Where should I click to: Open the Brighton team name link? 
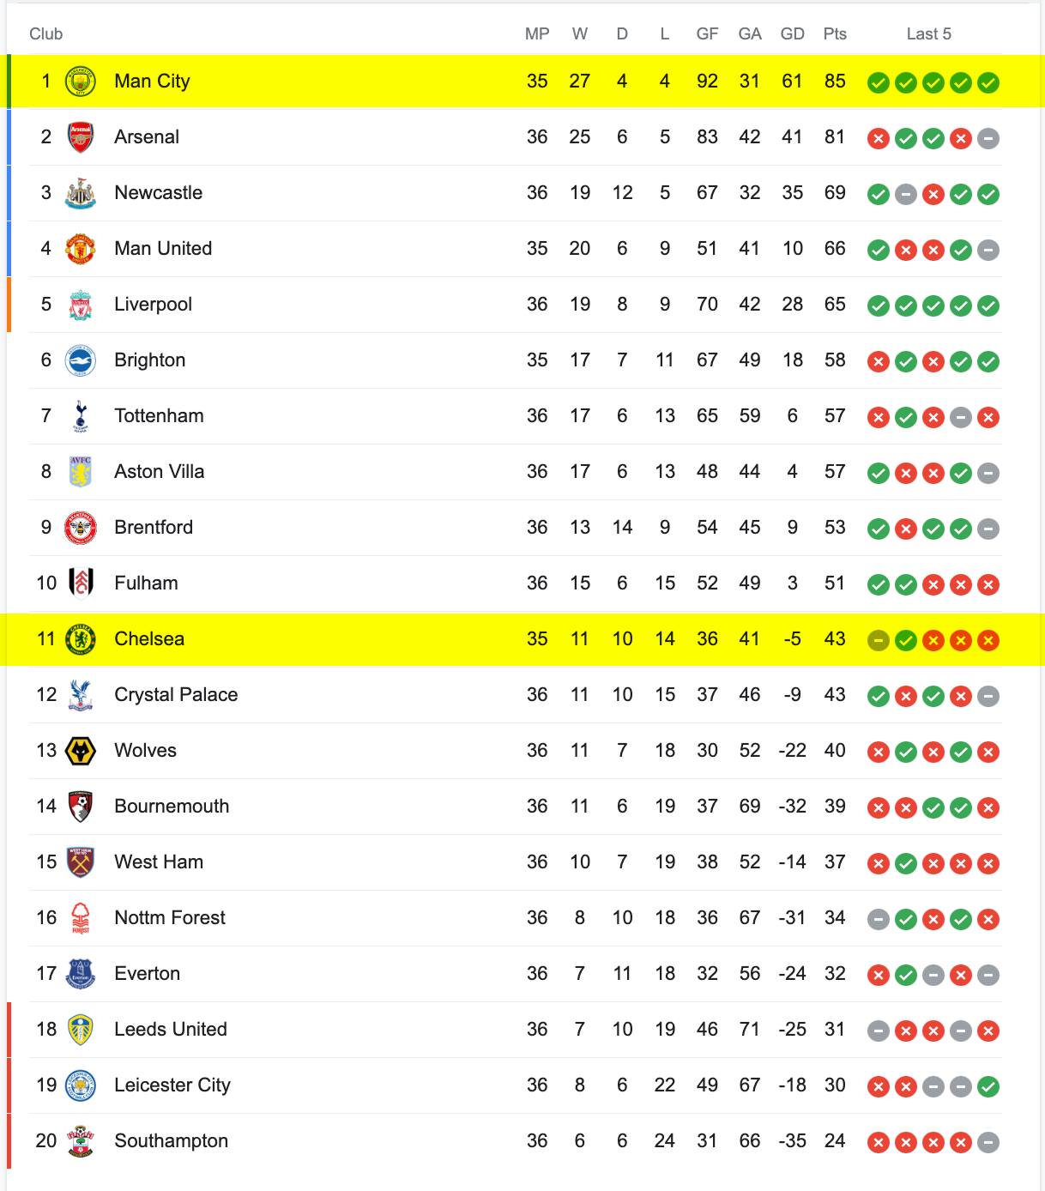click(150, 360)
